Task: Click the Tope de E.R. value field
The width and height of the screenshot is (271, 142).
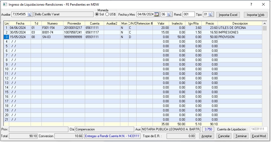Action: click(181, 136)
